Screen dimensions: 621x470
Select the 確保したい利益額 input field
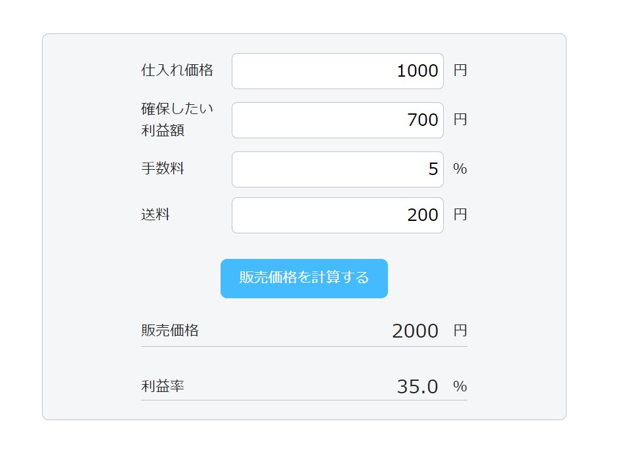point(337,119)
